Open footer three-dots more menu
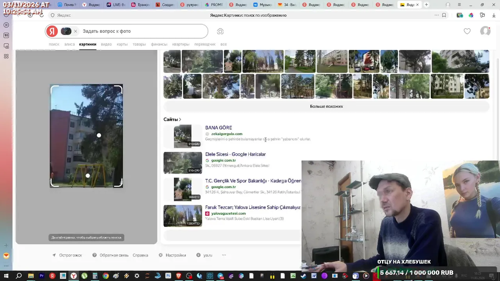Viewport: 500px width, 281px height. (224, 255)
